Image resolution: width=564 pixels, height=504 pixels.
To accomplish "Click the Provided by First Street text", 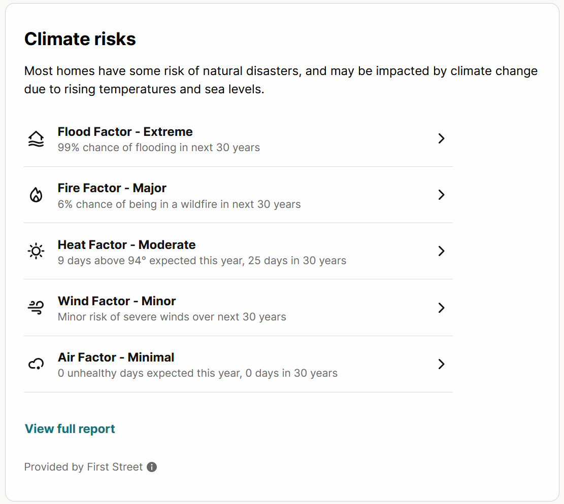I will (x=83, y=467).
